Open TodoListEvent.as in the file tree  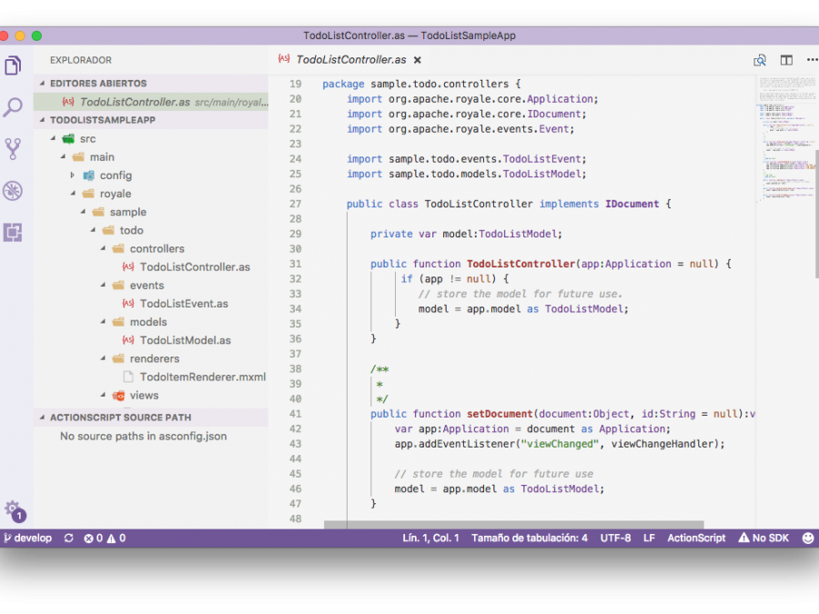pyautogui.click(x=184, y=304)
